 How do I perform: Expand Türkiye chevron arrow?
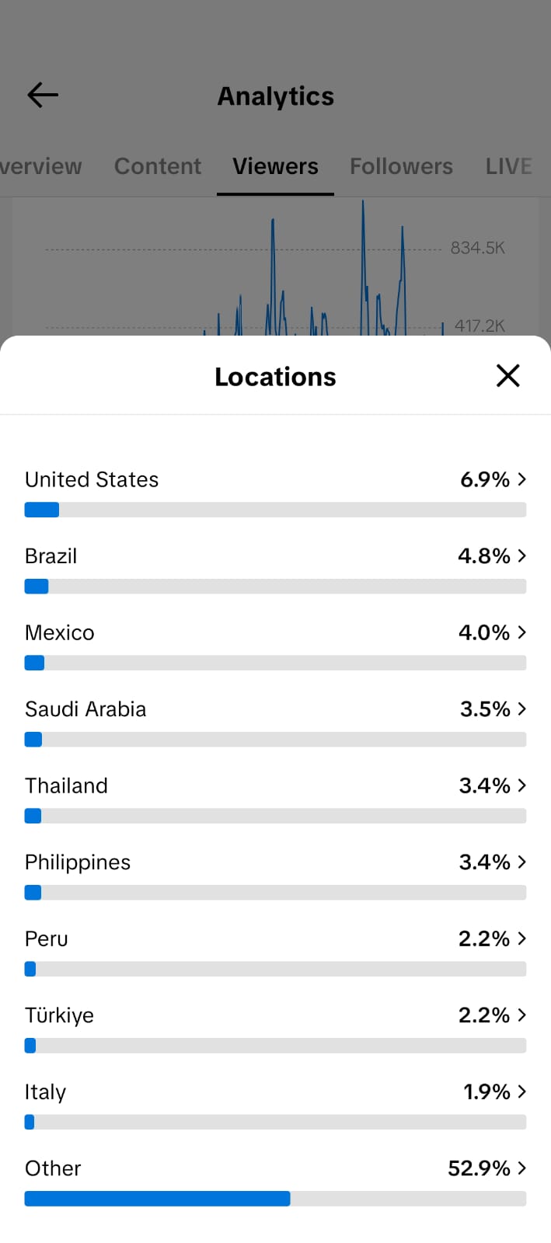[x=522, y=1015]
